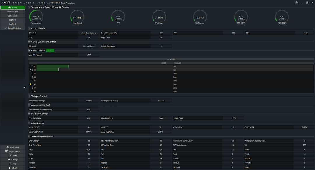Open Basic View eye icon
This screenshot has width=315, height=170.
click(8, 147)
